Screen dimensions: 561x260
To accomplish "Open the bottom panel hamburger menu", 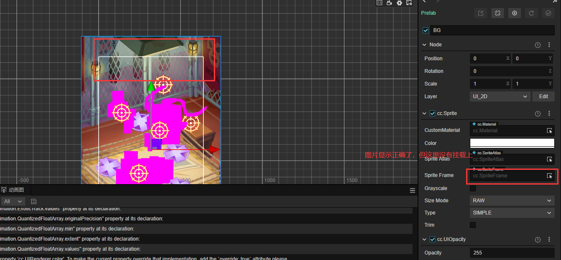I will (413, 190).
